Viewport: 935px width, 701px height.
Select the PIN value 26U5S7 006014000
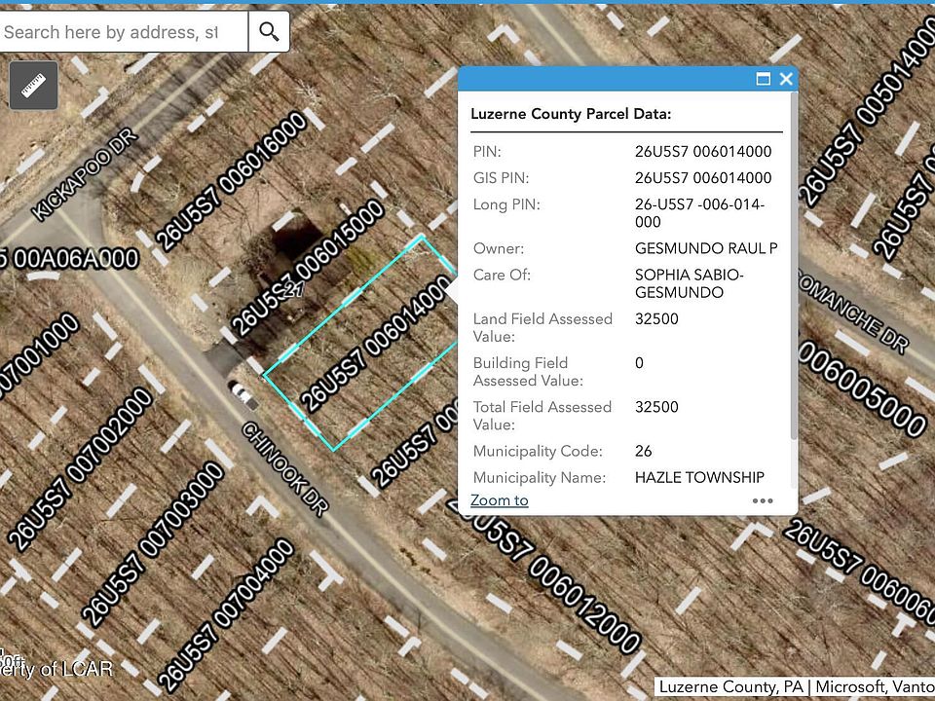tap(703, 152)
